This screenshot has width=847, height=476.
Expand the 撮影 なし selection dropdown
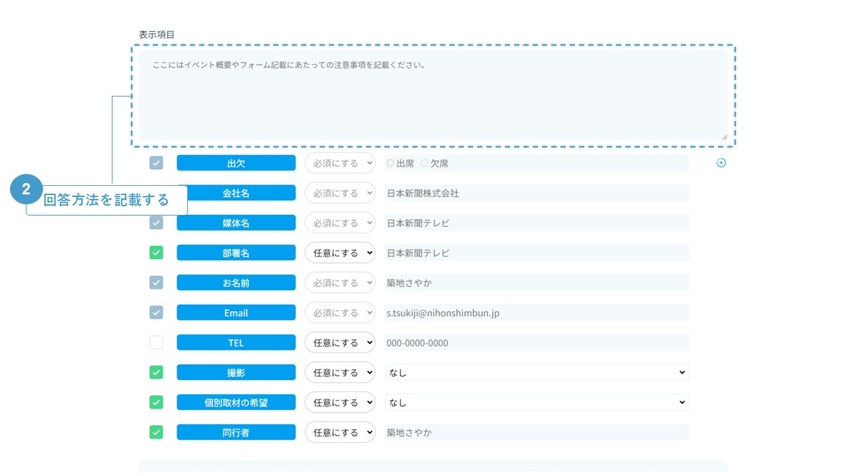[x=537, y=372]
